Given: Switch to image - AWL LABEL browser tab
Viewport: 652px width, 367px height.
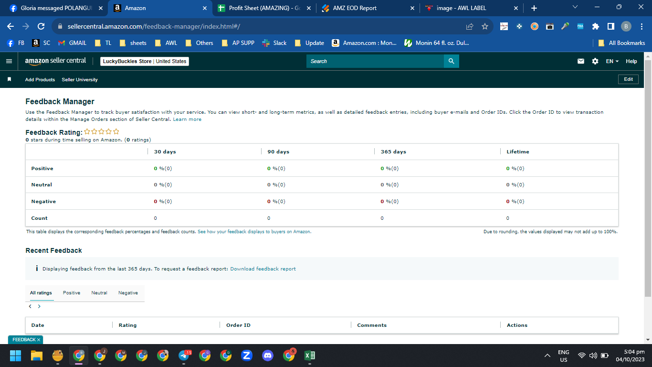Looking at the screenshot, I should [472, 8].
